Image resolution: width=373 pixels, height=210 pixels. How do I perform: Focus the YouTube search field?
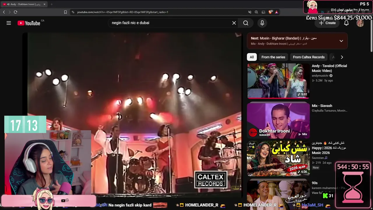170,23
